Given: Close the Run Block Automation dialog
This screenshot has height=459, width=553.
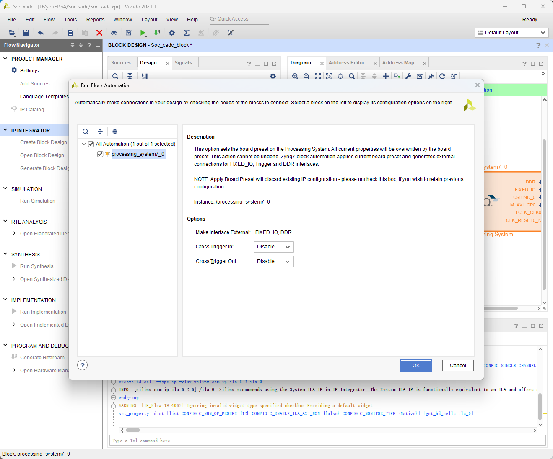Looking at the screenshot, I should [x=477, y=85].
